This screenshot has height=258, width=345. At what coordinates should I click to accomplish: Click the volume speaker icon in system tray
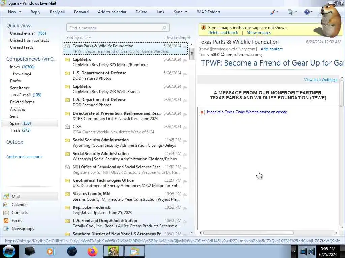(311, 251)
